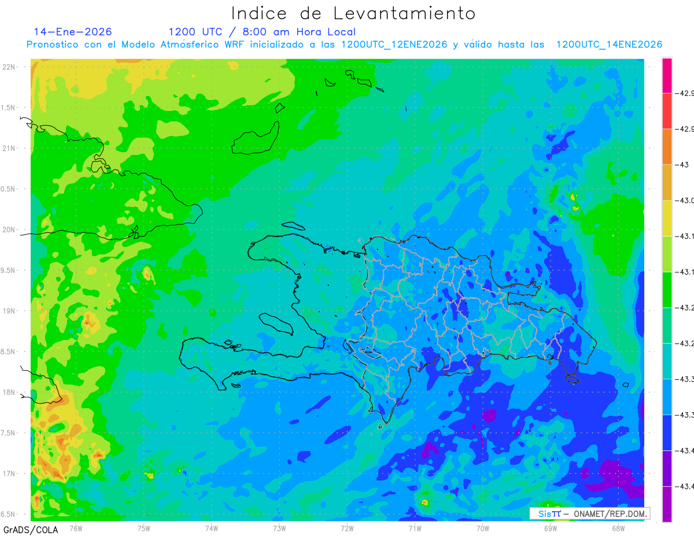Image resolution: width=694 pixels, height=536 pixels.
Task: Click the '75W' longitude label
Action: tap(144, 528)
